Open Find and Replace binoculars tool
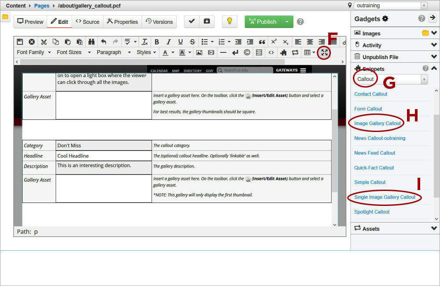The height and width of the screenshot is (286, 440). coord(92,42)
